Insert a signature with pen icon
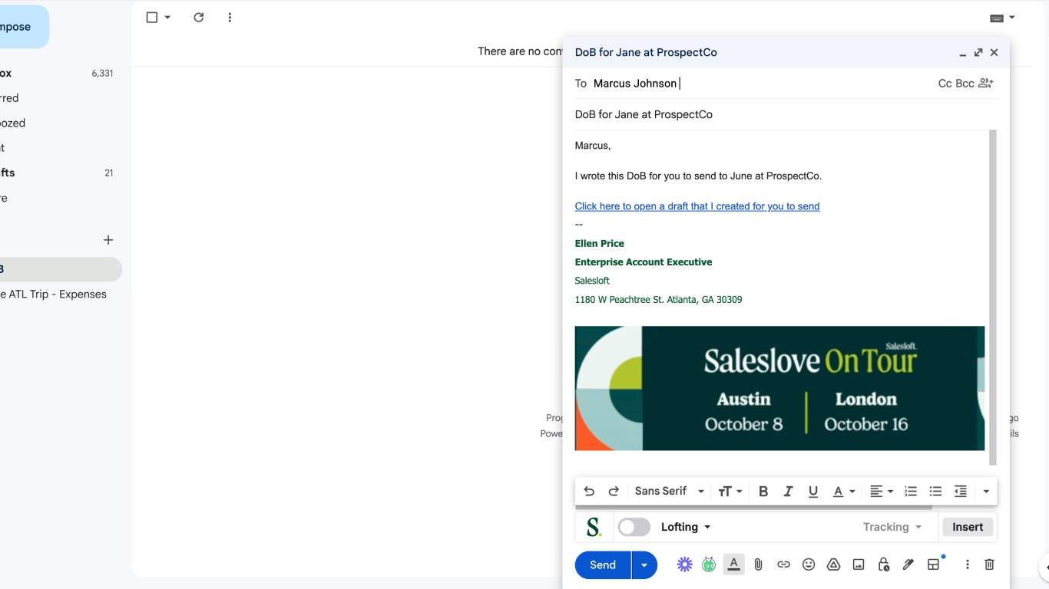Viewport: 1049px width, 589px height. (x=908, y=564)
